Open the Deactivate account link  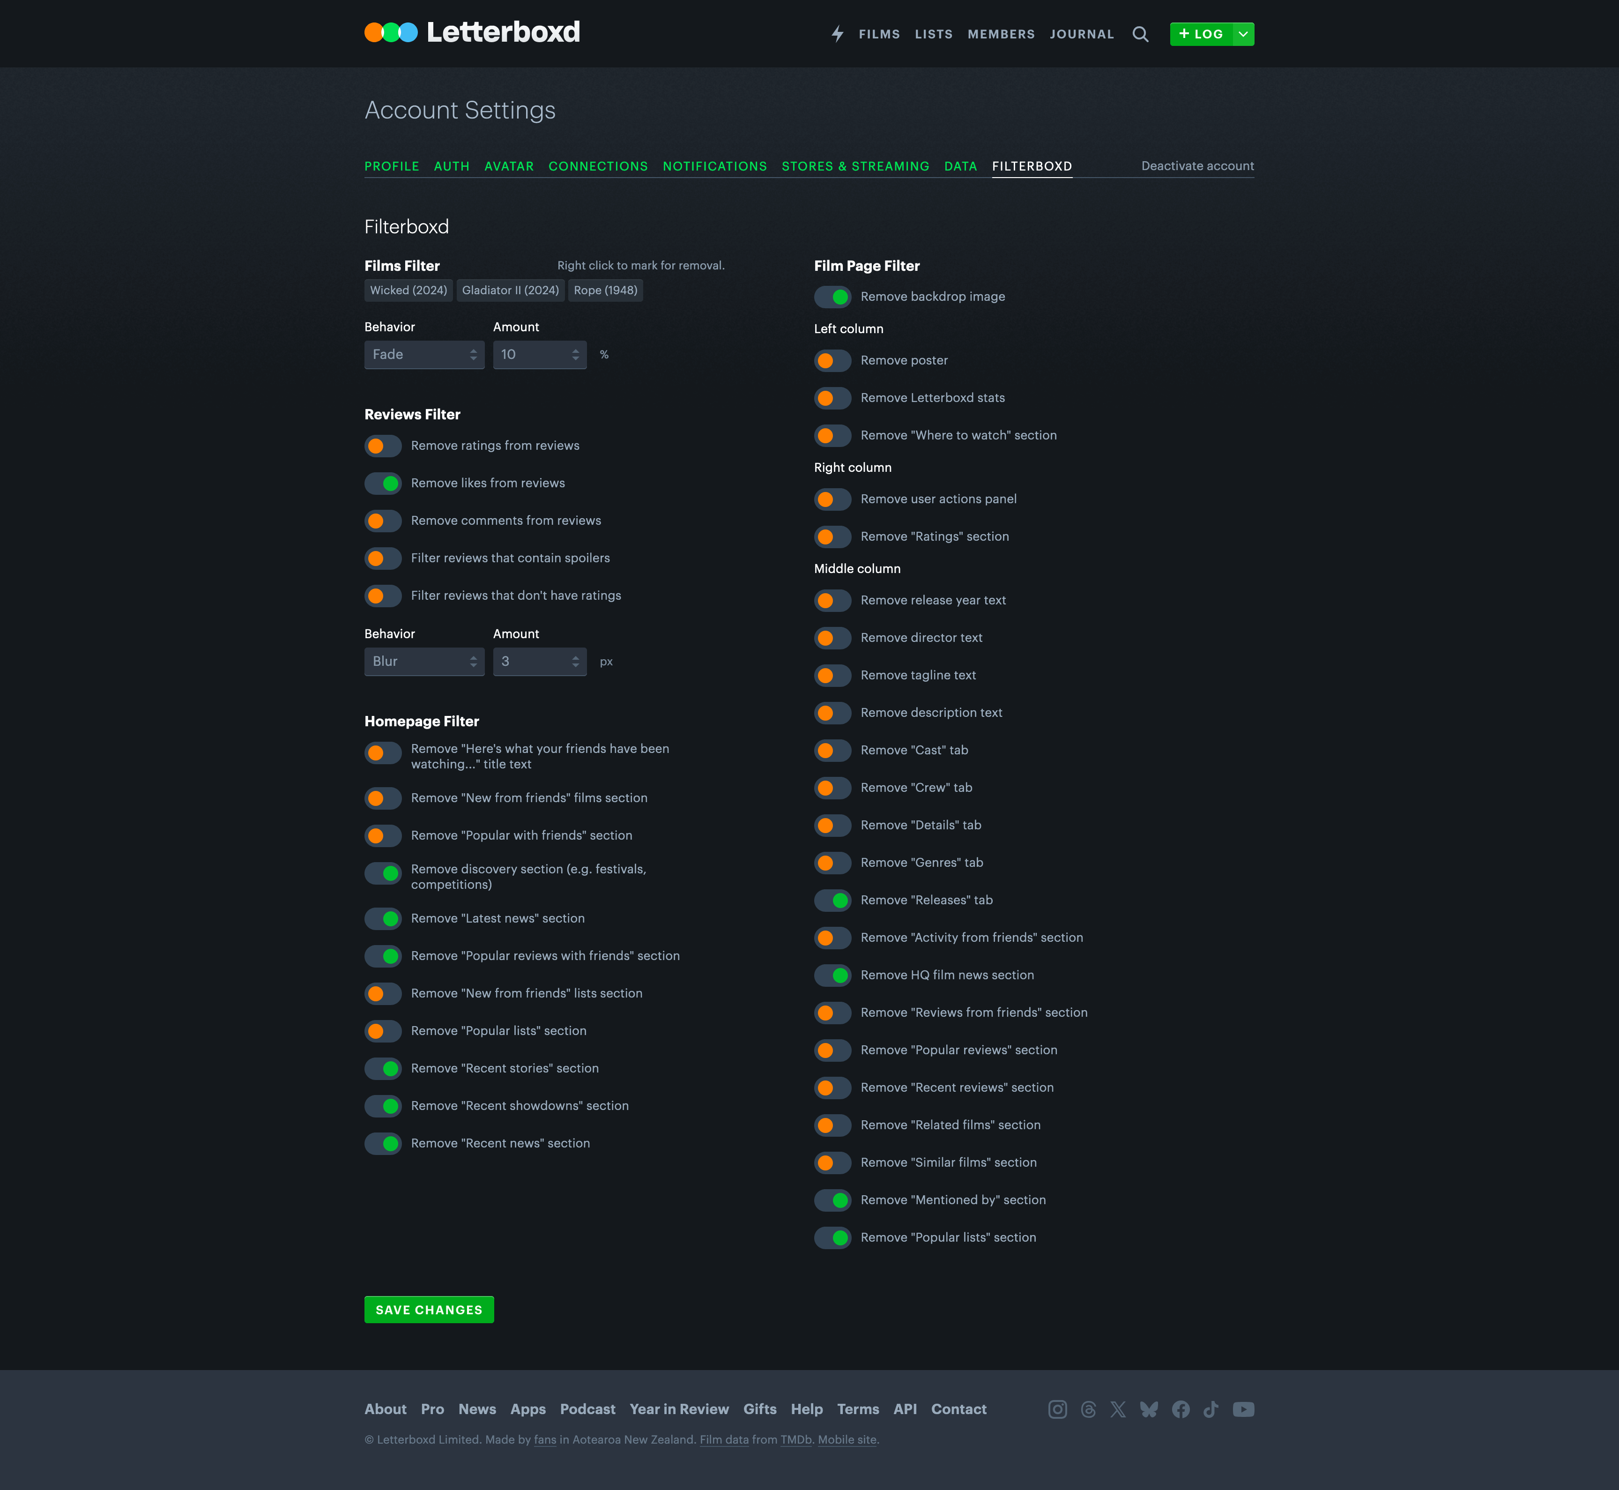[1197, 166]
